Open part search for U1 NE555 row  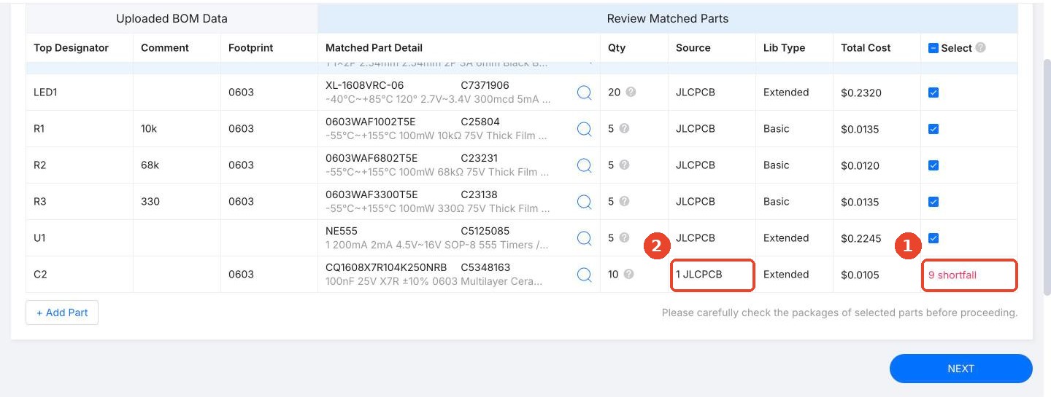[584, 238]
